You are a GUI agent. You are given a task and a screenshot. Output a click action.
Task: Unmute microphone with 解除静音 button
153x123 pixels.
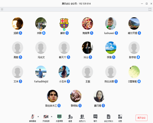(33, 118)
